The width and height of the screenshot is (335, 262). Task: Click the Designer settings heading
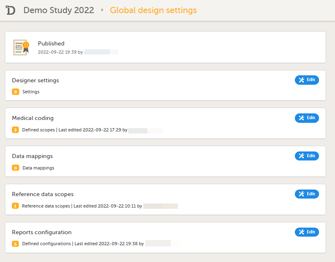tap(35, 80)
